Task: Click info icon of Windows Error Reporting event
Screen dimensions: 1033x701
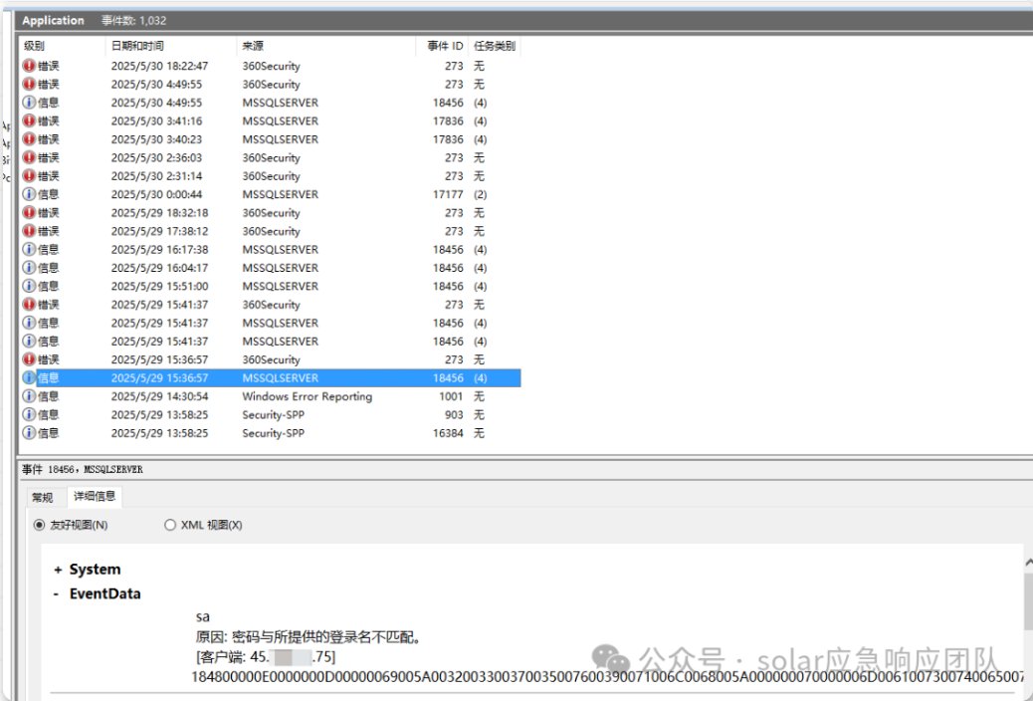Action: (x=29, y=396)
